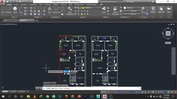
Task: Click the Insert block icon
Action: click(104, 10)
